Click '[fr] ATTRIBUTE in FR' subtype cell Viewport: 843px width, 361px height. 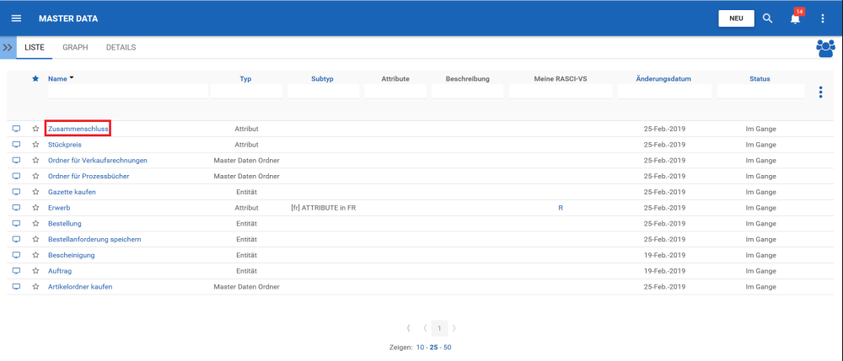(x=323, y=208)
